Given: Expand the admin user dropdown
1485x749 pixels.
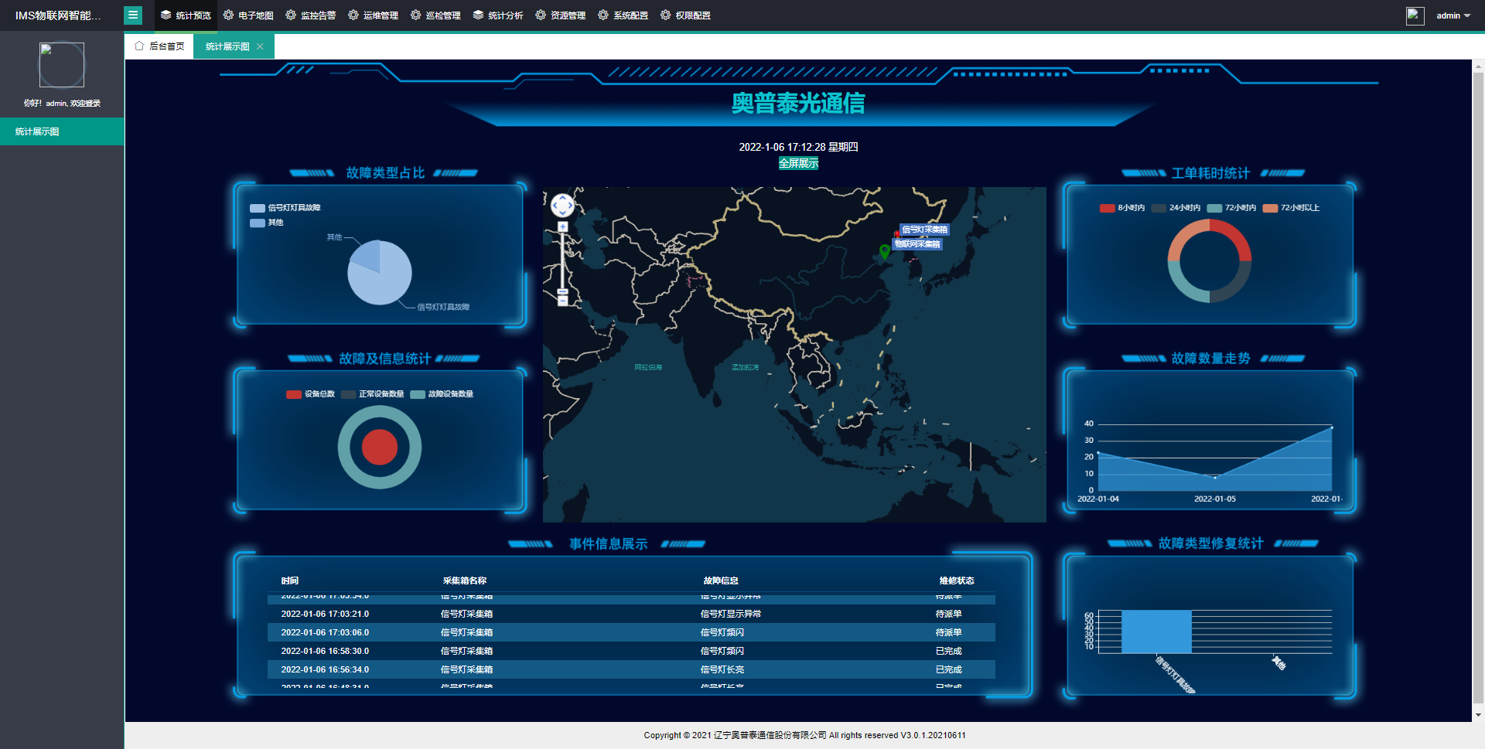Looking at the screenshot, I should click(1453, 15).
